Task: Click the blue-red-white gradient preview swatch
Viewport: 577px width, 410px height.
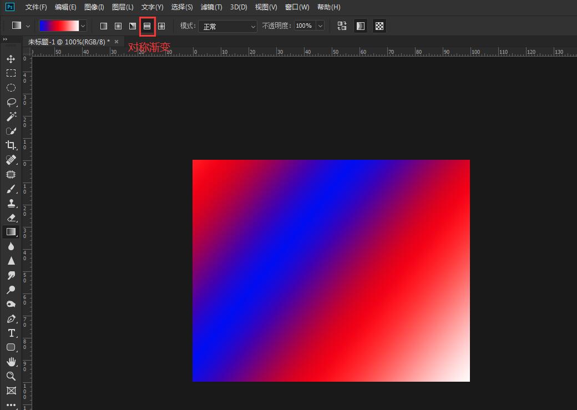Action: tap(59, 26)
